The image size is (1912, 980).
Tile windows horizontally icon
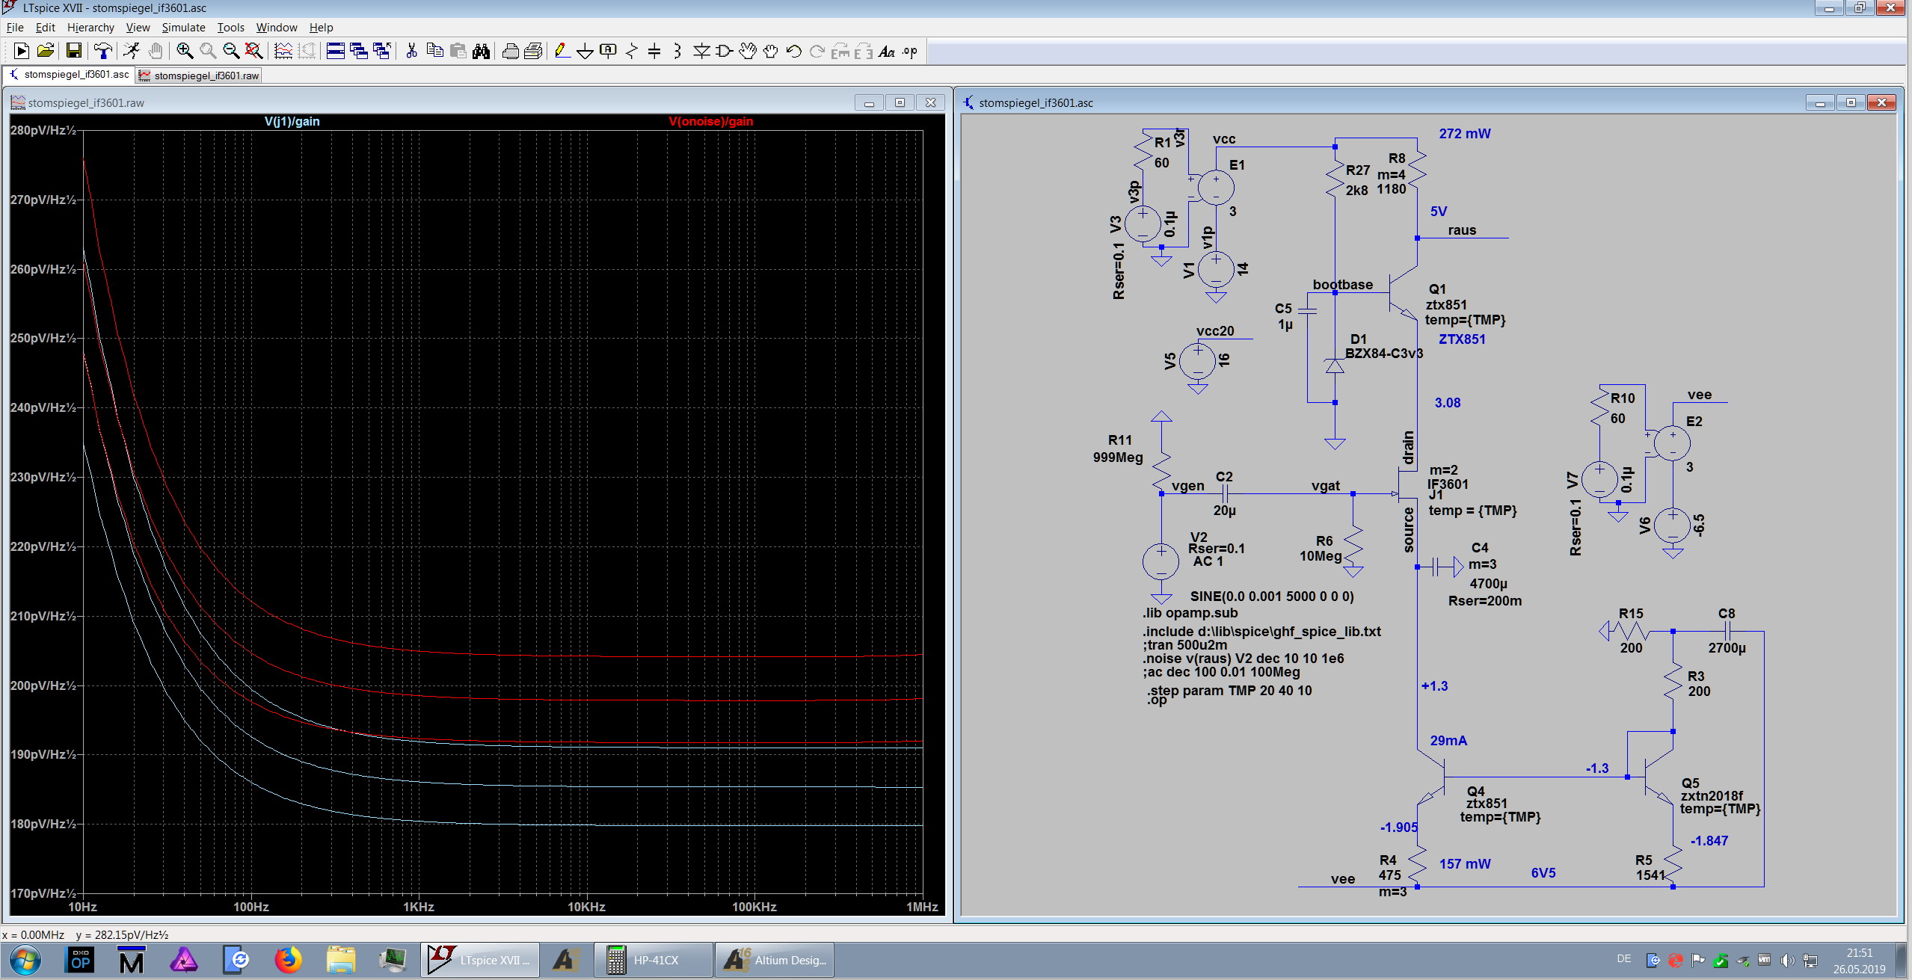[336, 51]
